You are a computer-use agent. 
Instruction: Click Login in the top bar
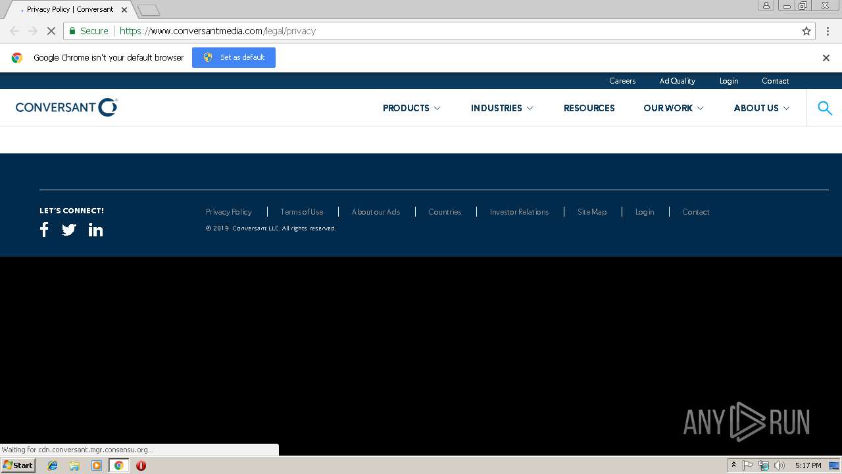(729, 81)
